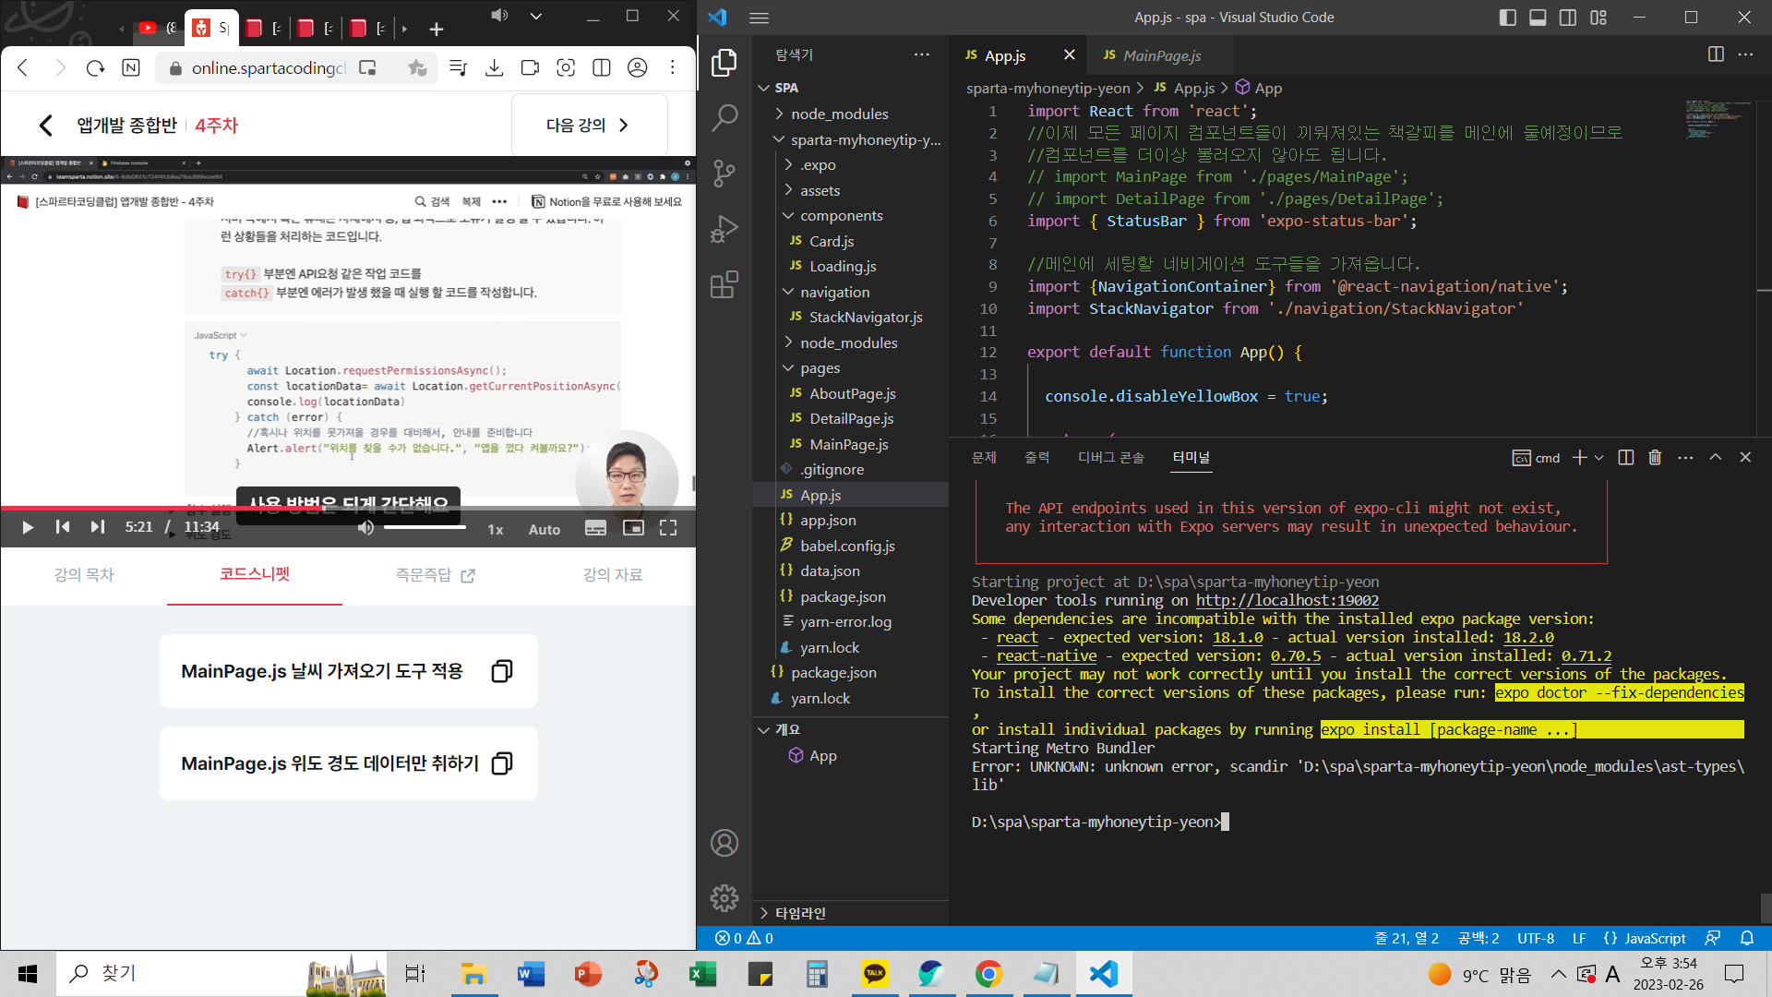Change the JavaScript language mode
This screenshot has width=1772, height=997.
point(1655,938)
